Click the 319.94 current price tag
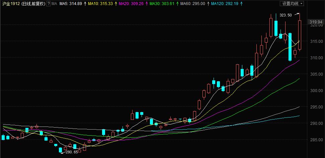 (316, 22)
